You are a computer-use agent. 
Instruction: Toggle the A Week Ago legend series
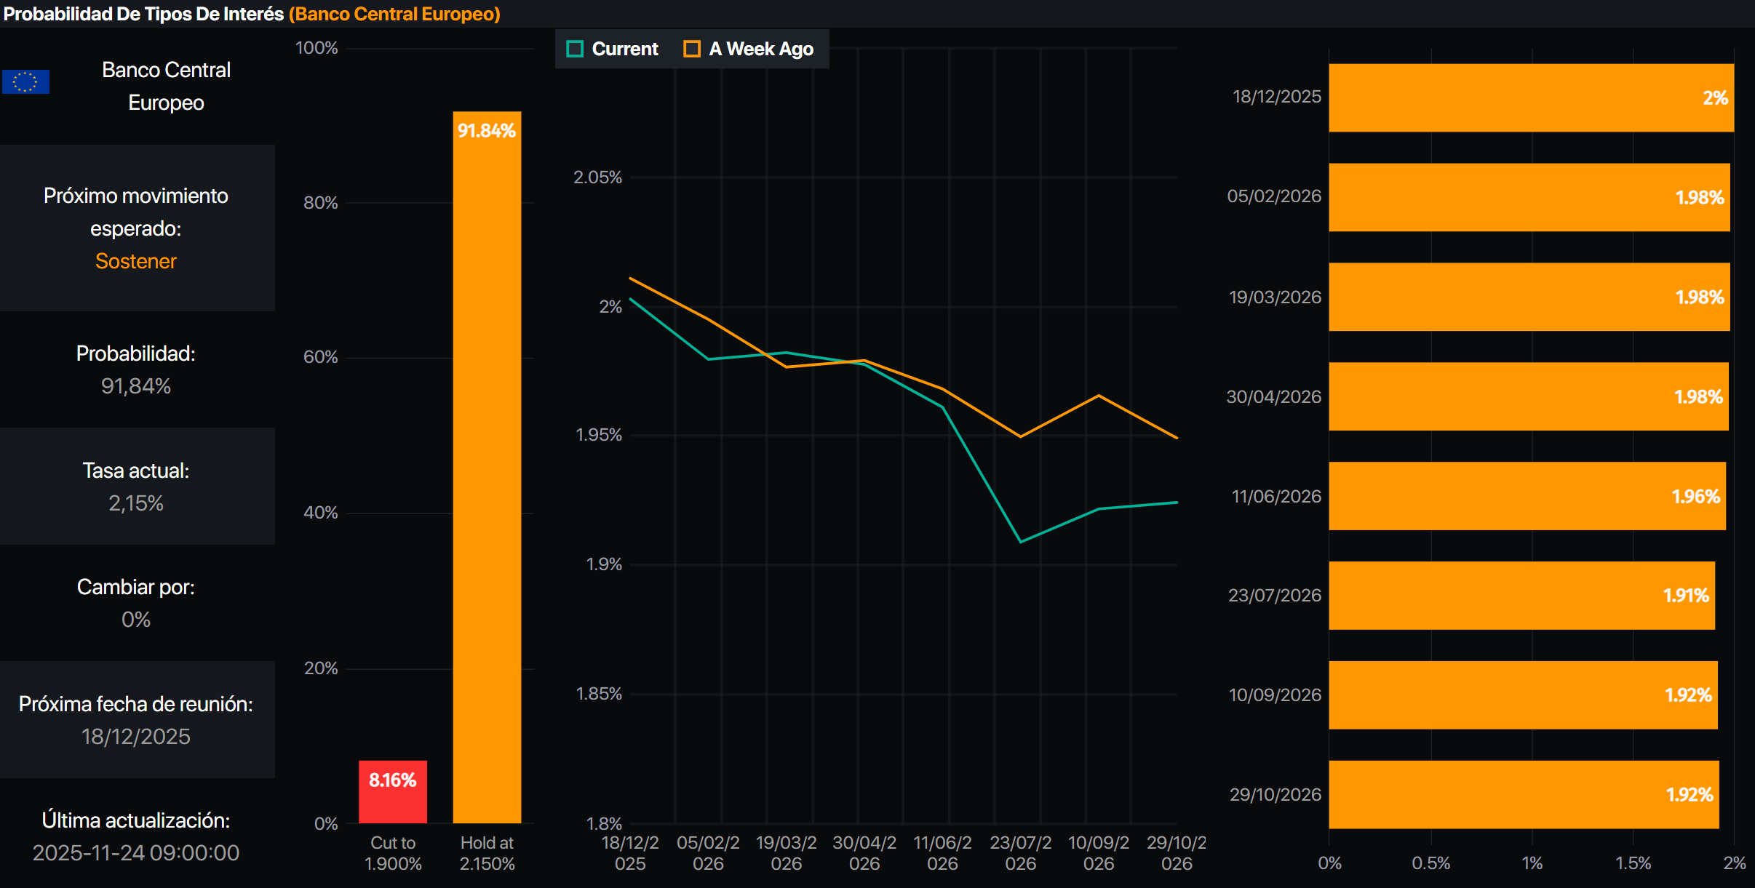[x=760, y=49]
